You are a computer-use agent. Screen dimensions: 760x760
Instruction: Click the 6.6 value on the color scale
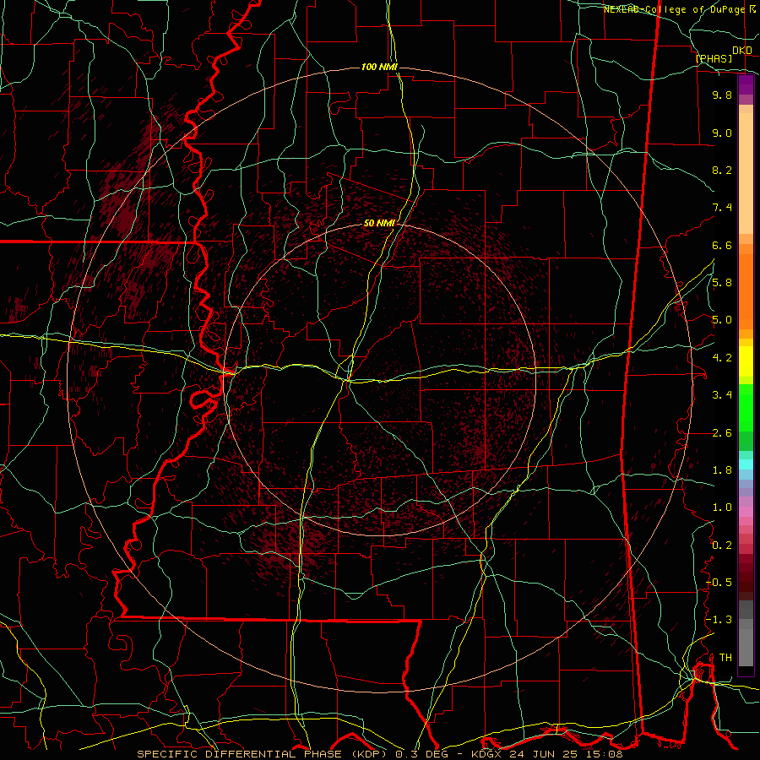(x=722, y=246)
